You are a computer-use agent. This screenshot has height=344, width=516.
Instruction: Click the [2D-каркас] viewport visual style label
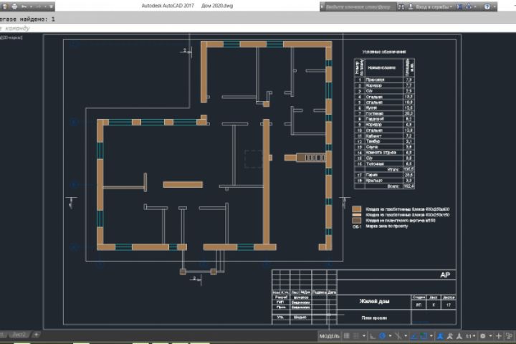coord(11,37)
